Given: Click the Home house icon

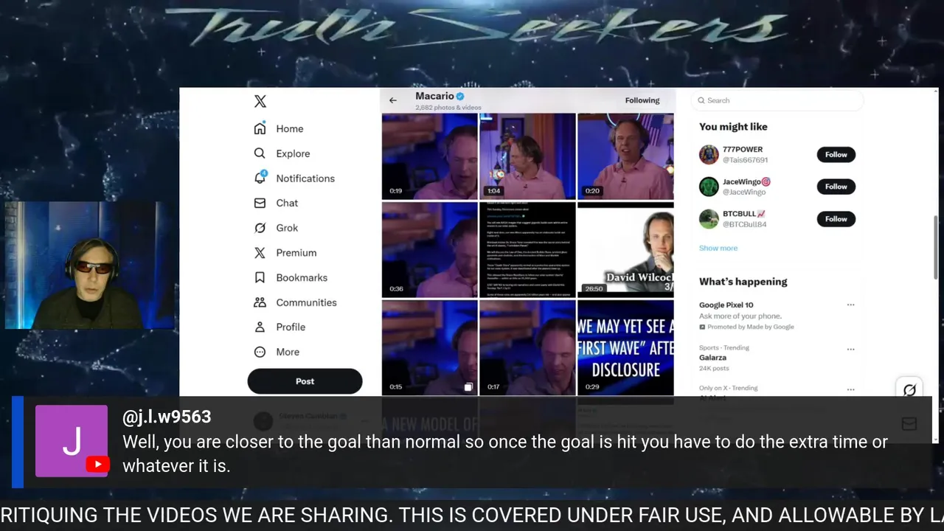Looking at the screenshot, I should pos(260,128).
